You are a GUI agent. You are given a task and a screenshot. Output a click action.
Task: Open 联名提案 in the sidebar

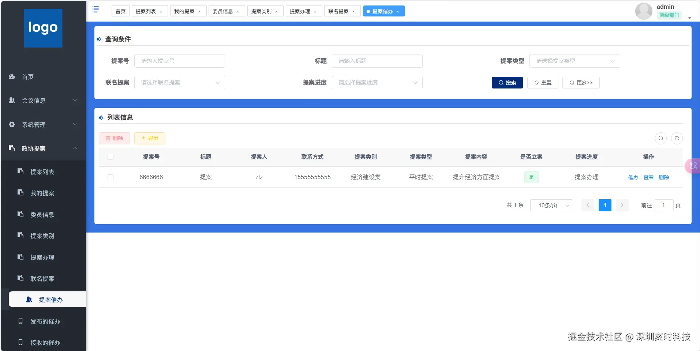click(x=43, y=279)
